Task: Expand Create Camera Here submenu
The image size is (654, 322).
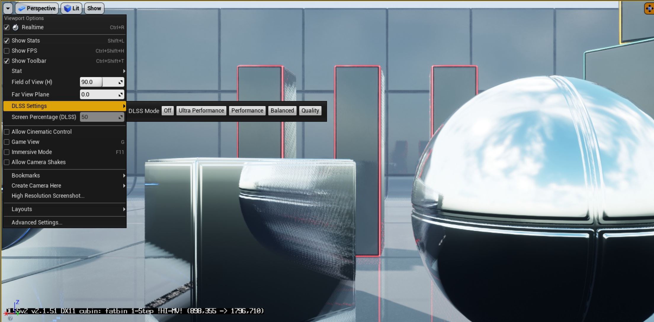Action: point(65,186)
